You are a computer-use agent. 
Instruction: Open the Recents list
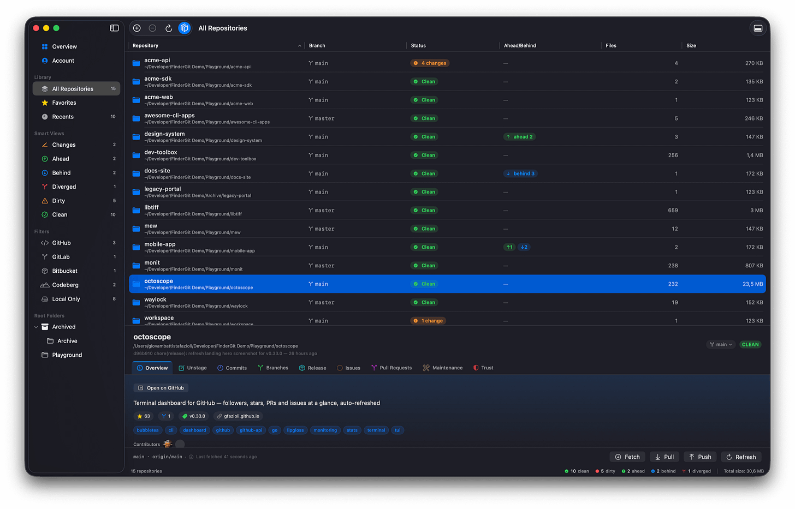coord(76,117)
